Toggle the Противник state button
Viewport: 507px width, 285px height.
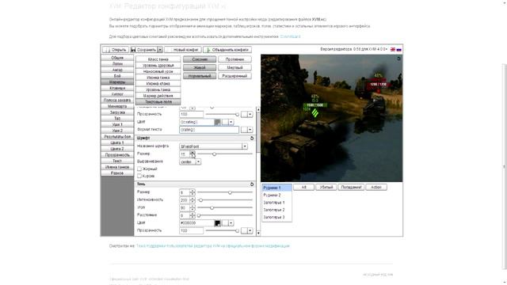pos(234,59)
